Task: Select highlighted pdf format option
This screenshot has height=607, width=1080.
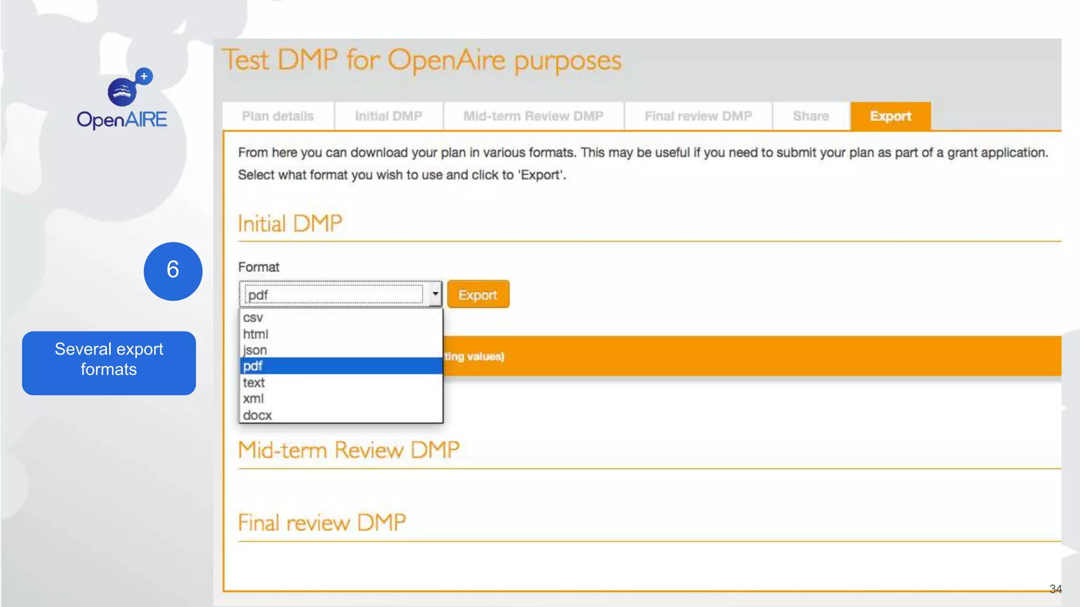Action: [x=253, y=366]
